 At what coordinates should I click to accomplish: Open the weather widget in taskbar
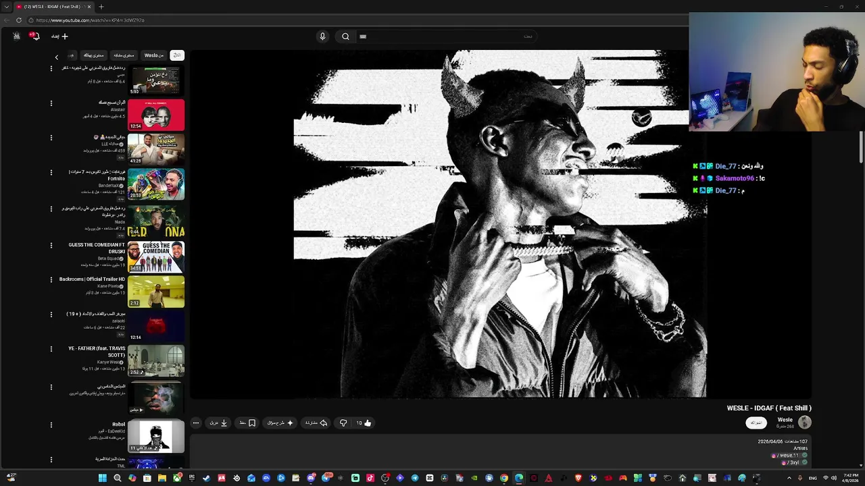11,477
